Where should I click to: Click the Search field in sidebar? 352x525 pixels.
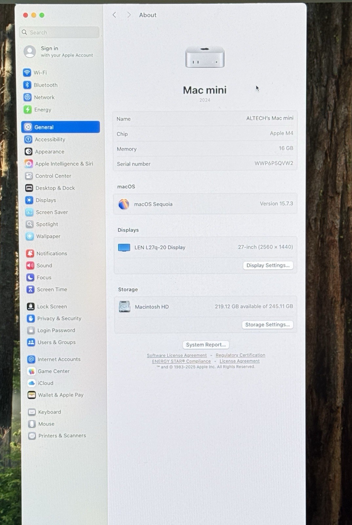coord(59,32)
